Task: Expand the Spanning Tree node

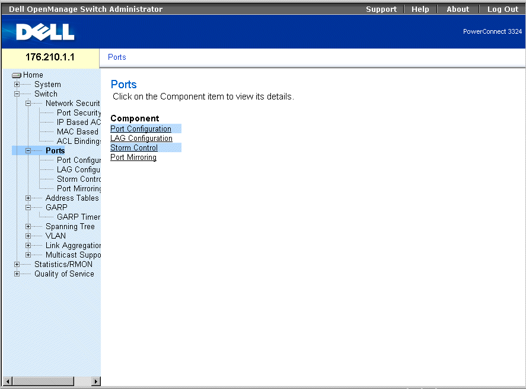Action: tap(28, 227)
